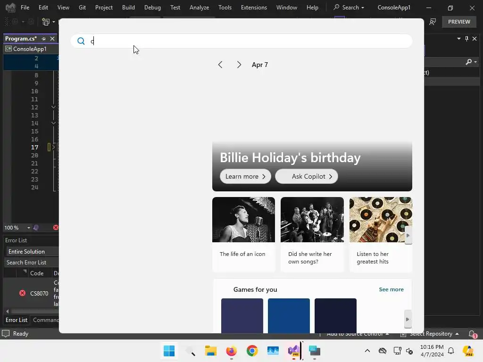
Task: Close the Program.cs tab
Action: 52,39
